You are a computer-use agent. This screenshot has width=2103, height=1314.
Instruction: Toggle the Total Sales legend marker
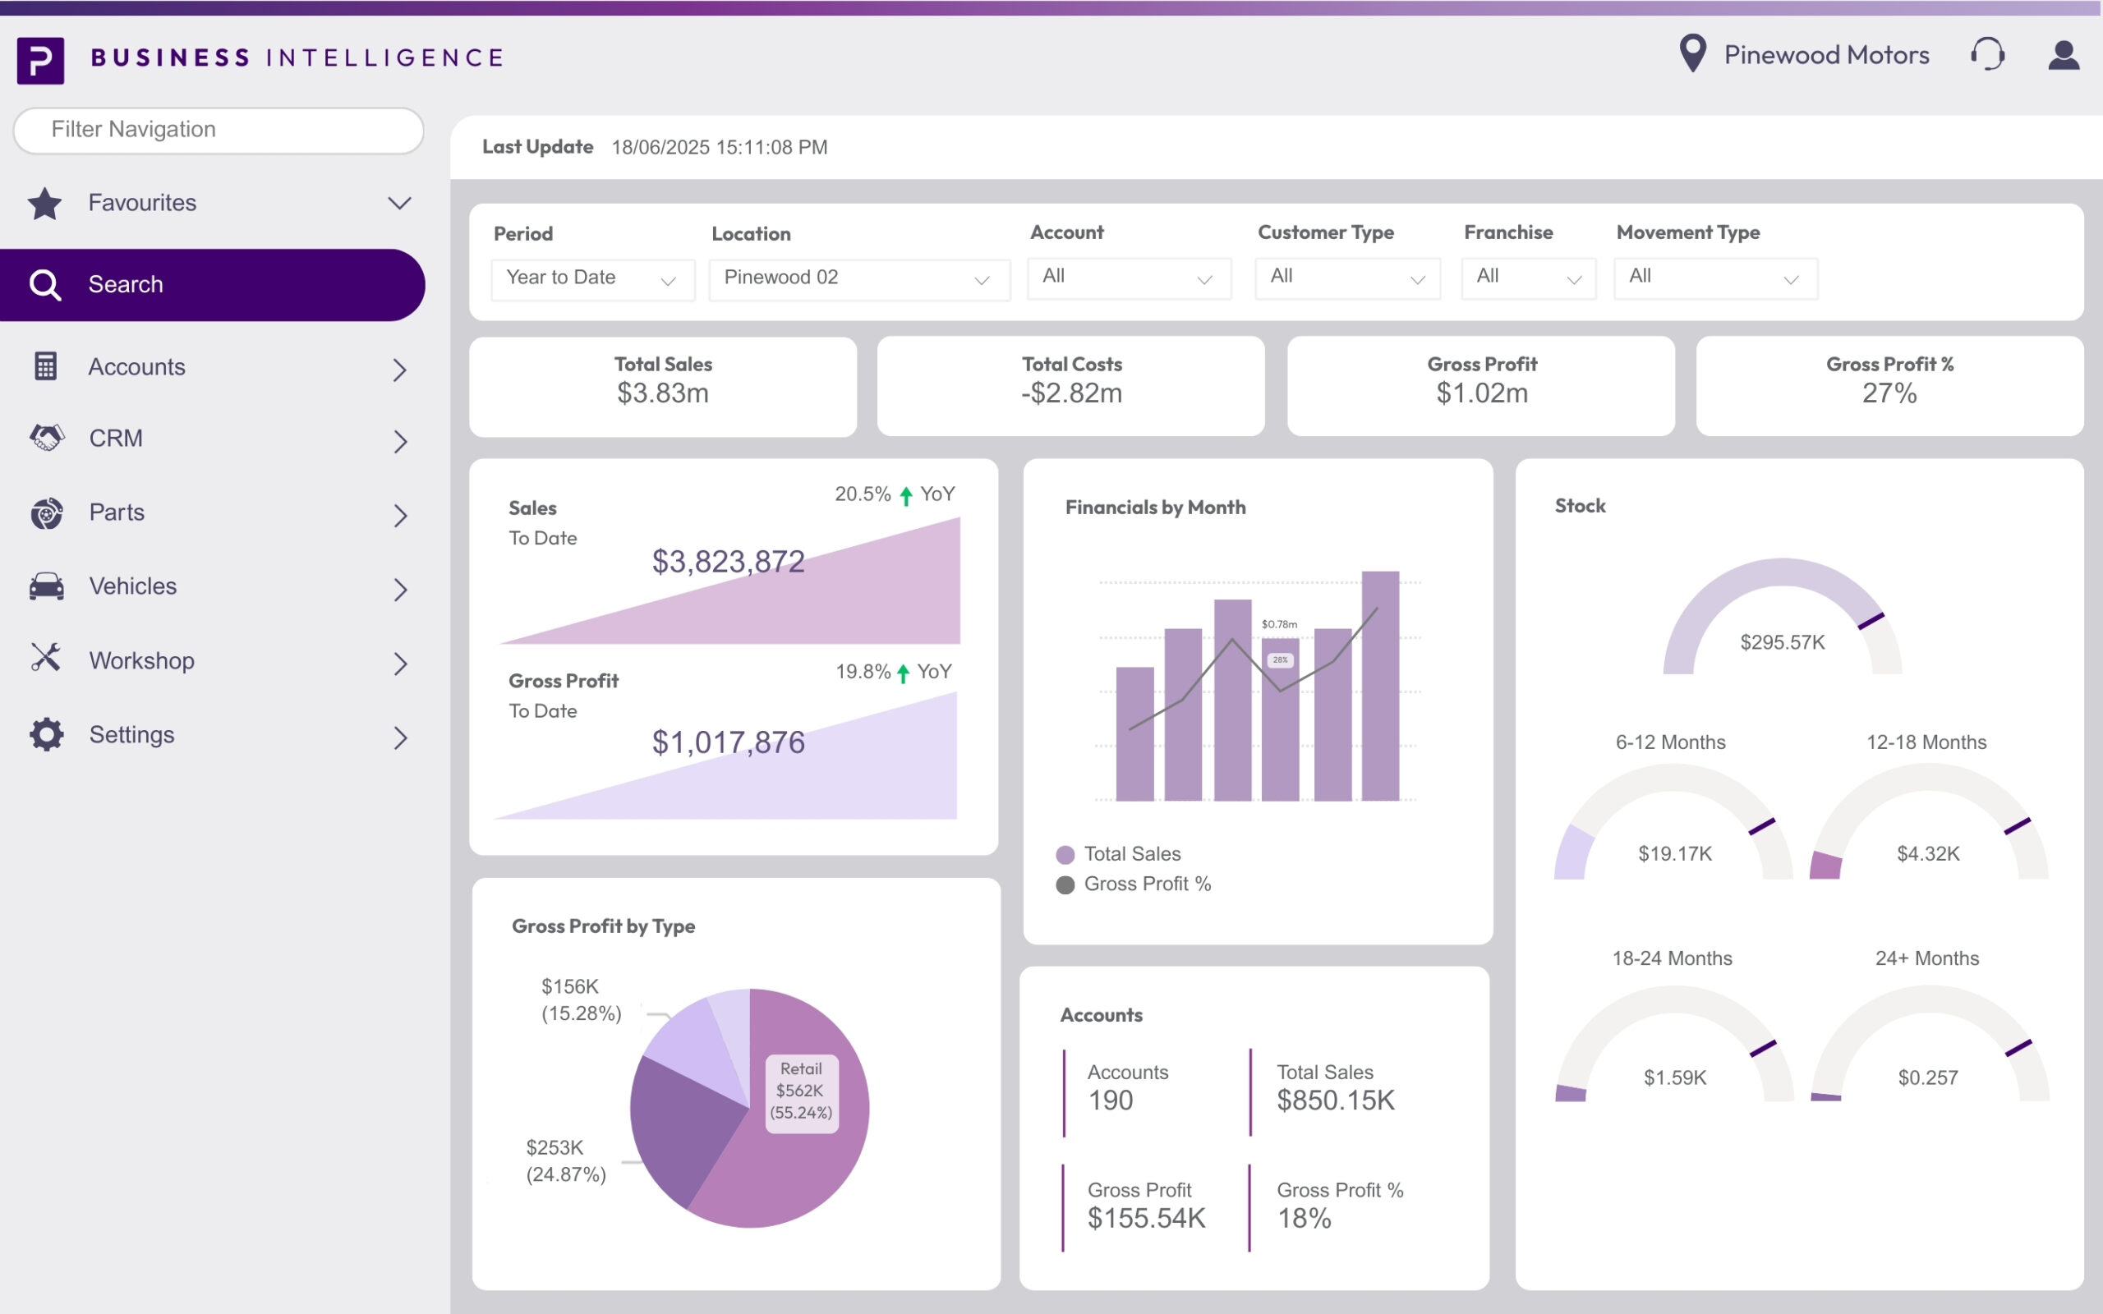(1065, 854)
